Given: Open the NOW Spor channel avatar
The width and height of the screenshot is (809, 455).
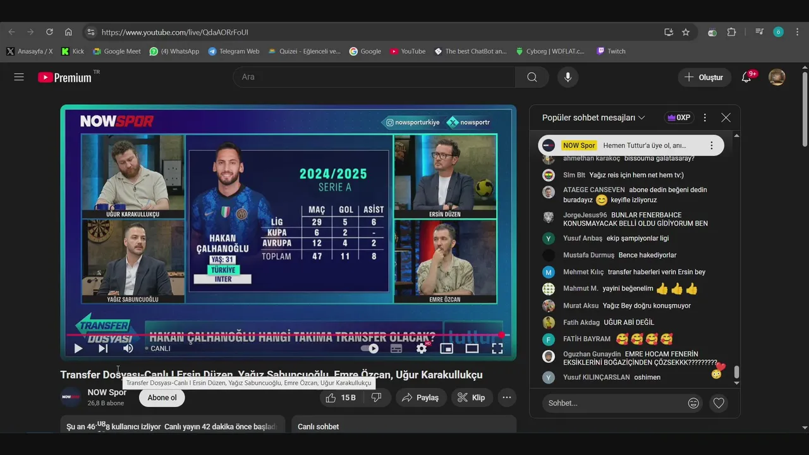Looking at the screenshot, I should click(70, 397).
